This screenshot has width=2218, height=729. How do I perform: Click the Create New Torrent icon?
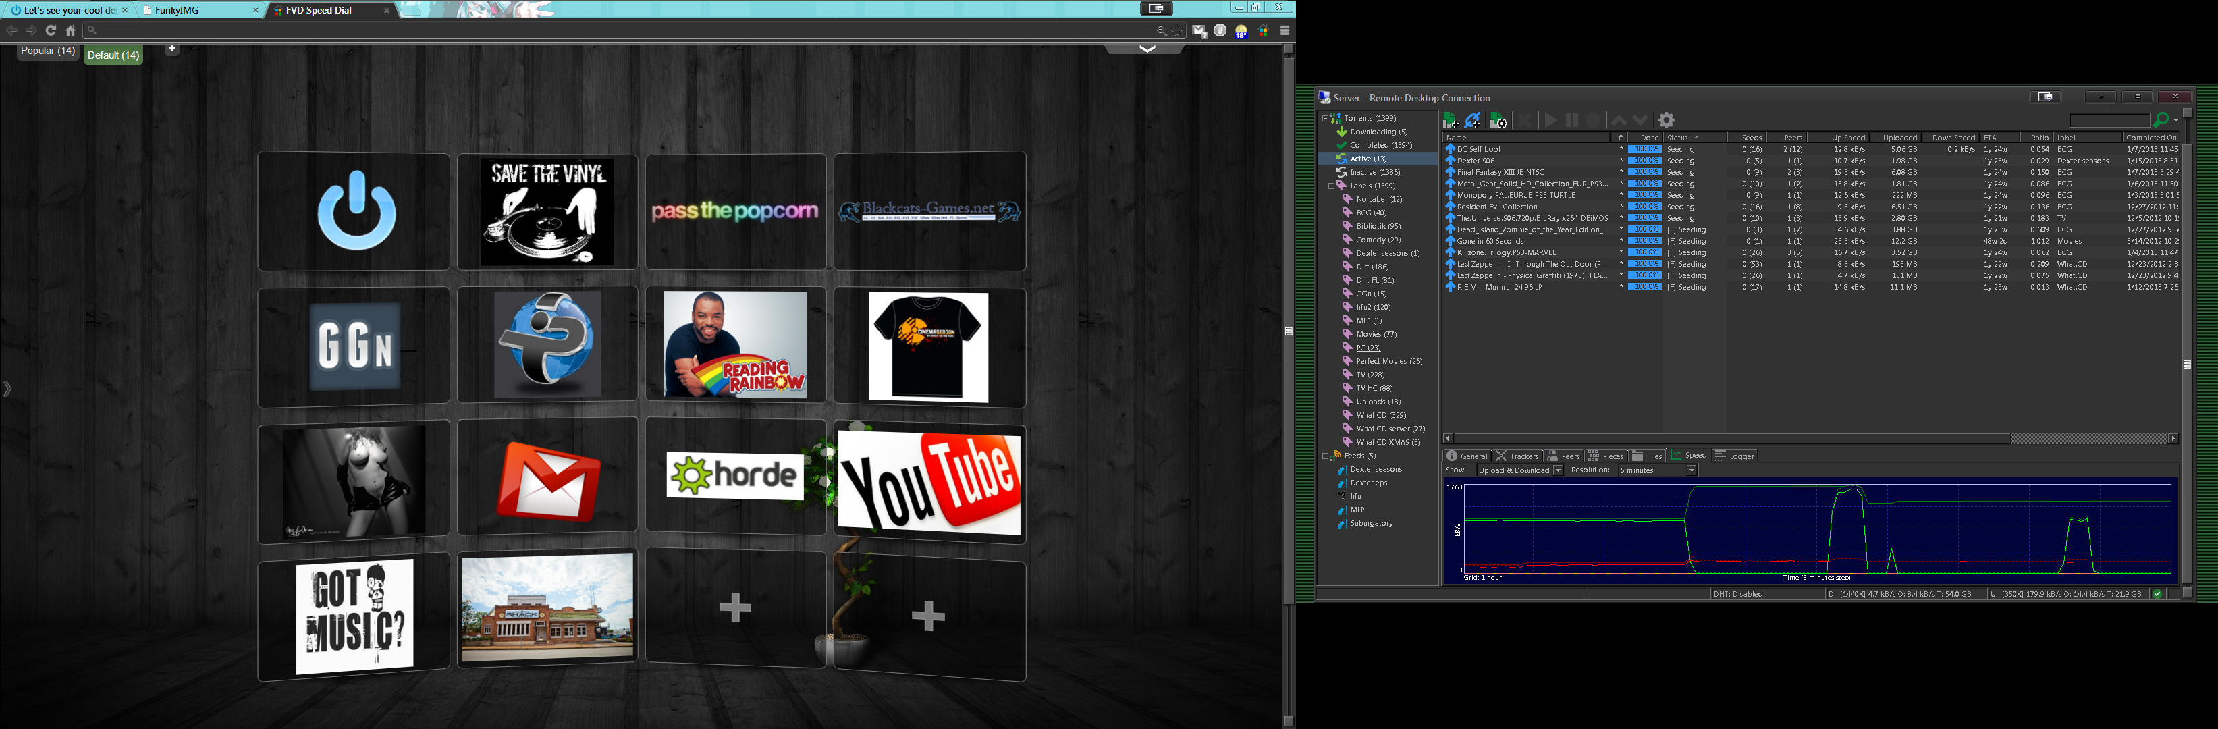point(1498,121)
